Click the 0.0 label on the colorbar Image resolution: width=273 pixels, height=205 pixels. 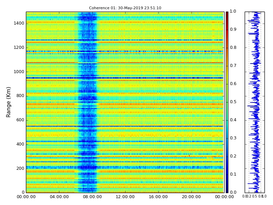[233, 192]
